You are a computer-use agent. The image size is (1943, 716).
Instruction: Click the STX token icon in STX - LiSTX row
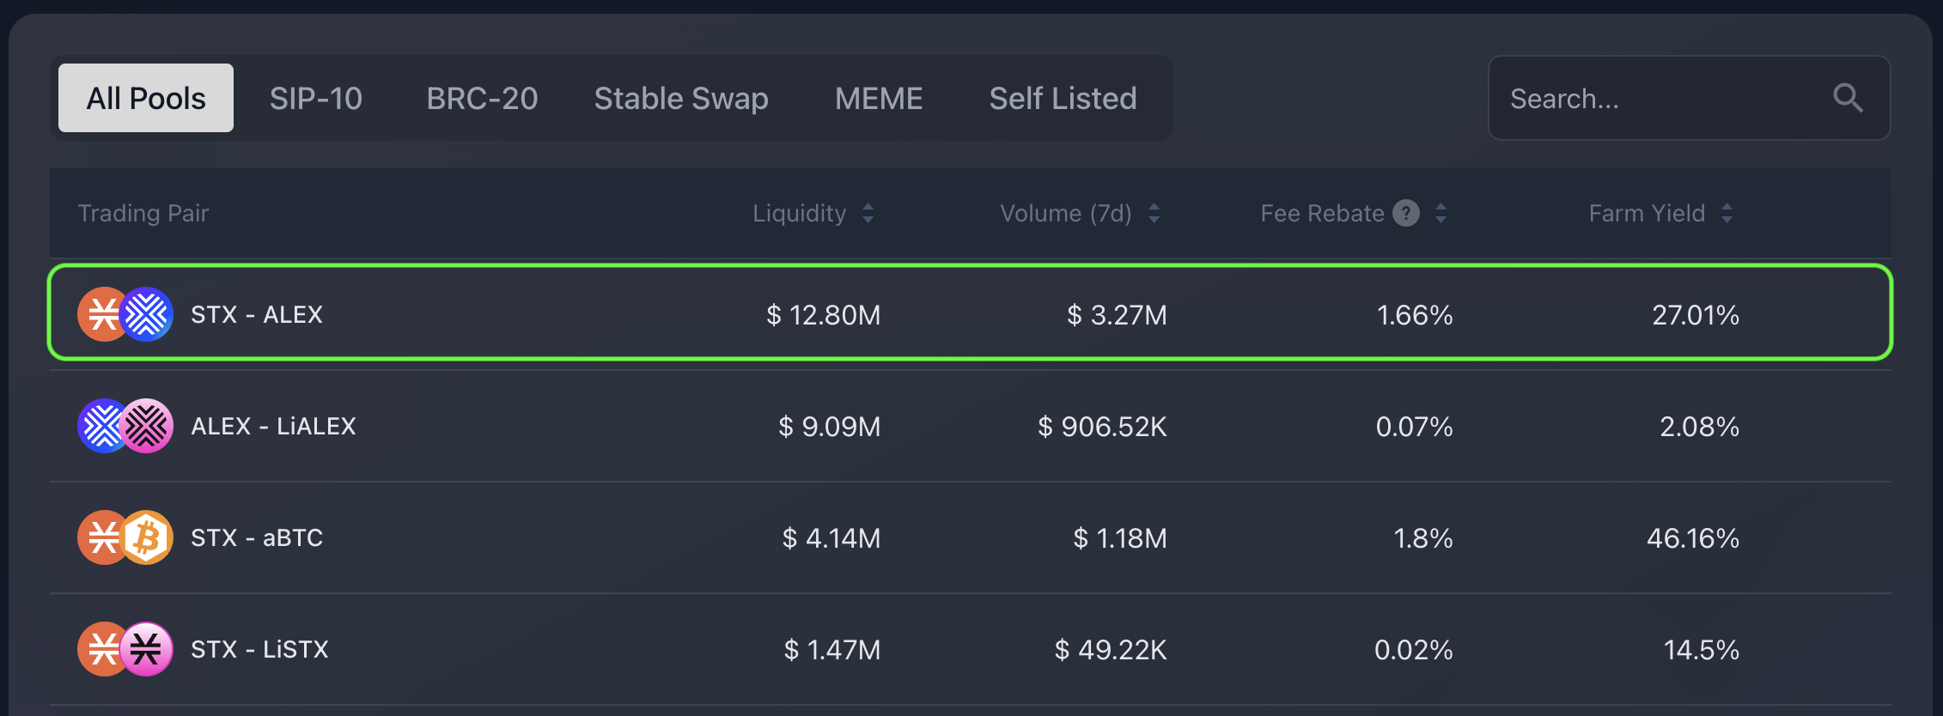coord(102,649)
